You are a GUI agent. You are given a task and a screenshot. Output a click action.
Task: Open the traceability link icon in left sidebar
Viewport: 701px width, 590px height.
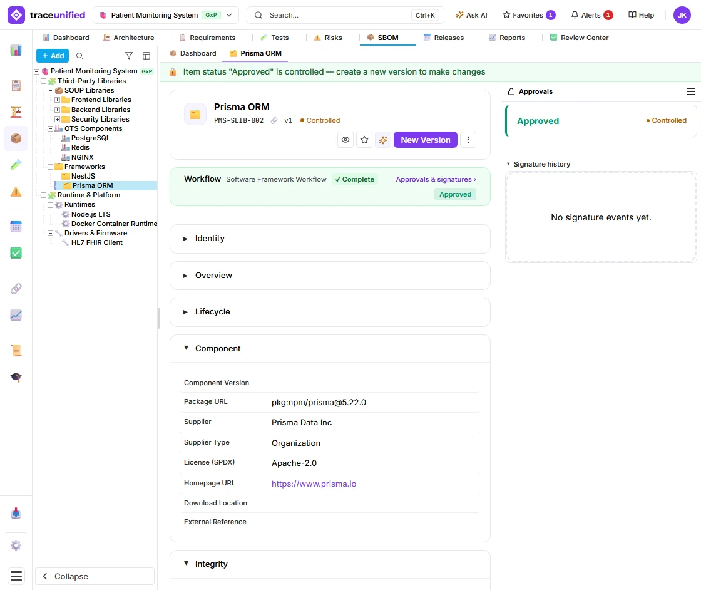click(16, 289)
